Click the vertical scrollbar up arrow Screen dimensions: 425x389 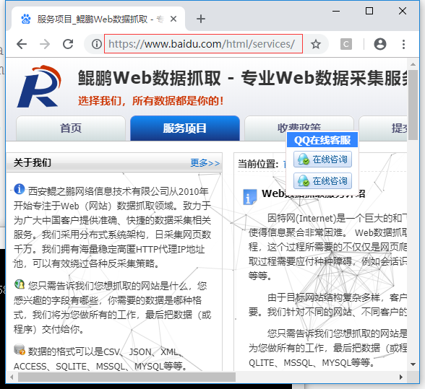pos(413,64)
